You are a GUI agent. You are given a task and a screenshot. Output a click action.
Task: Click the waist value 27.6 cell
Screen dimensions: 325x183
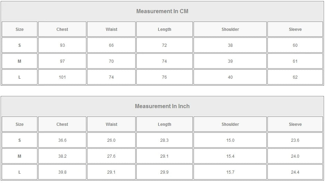tap(111, 156)
